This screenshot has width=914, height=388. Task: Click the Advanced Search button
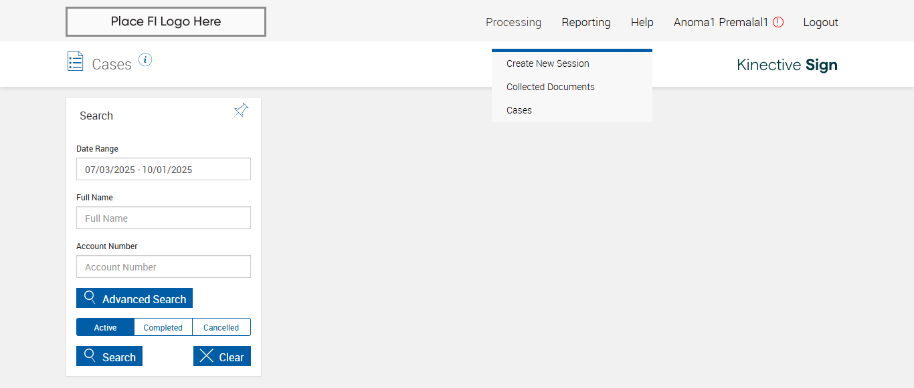[134, 299]
